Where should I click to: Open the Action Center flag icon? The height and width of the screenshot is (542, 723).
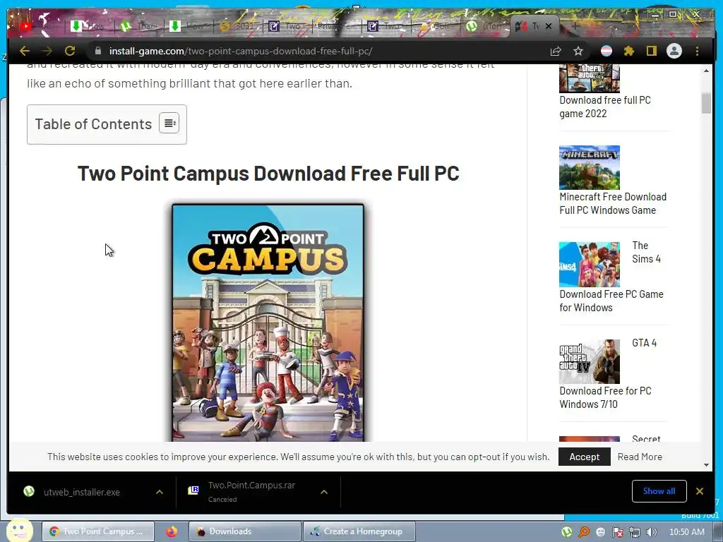pos(617,532)
